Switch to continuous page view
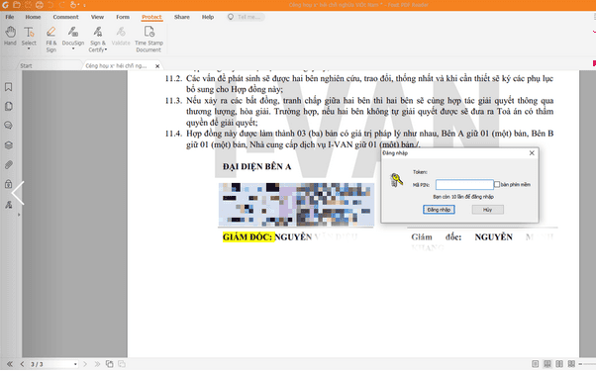The image size is (596, 373). pos(547,364)
